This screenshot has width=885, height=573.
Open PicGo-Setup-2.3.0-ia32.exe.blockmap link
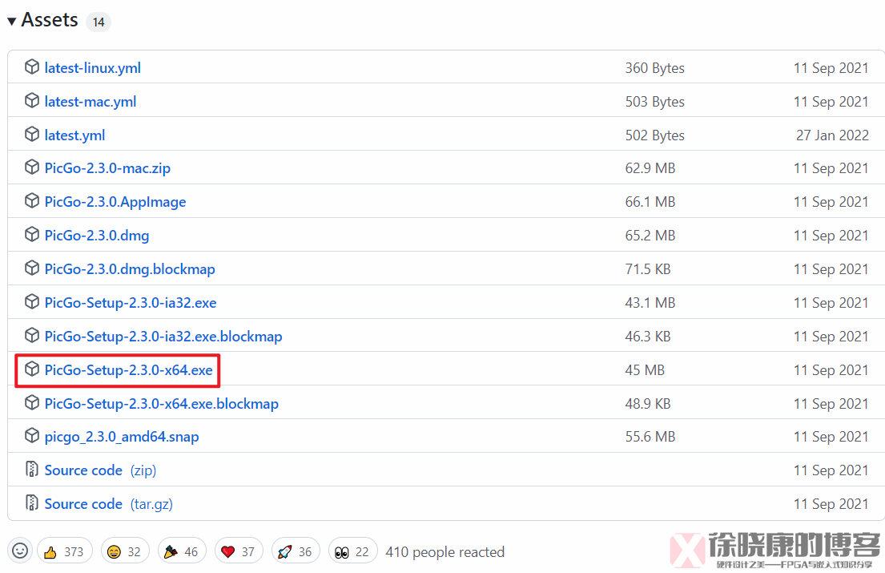coord(163,337)
